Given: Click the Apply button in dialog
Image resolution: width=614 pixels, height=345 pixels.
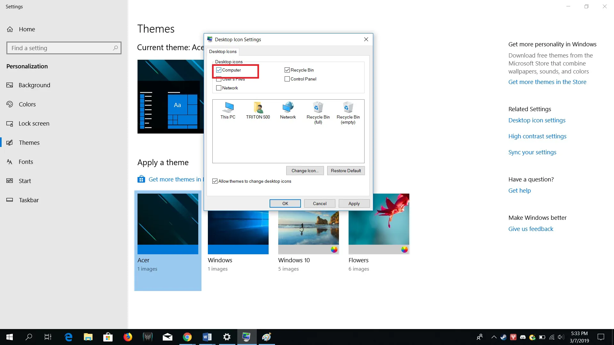Looking at the screenshot, I should pyautogui.click(x=354, y=203).
